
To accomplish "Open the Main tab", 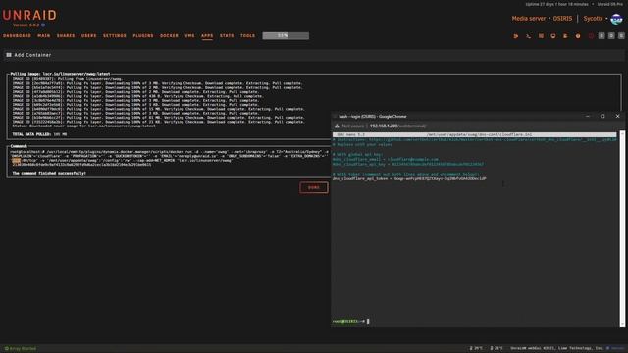I will (x=44, y=36).
